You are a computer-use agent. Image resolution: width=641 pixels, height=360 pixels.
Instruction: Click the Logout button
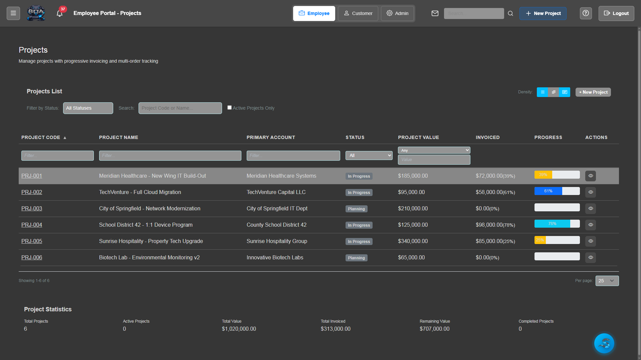[616, 13]
